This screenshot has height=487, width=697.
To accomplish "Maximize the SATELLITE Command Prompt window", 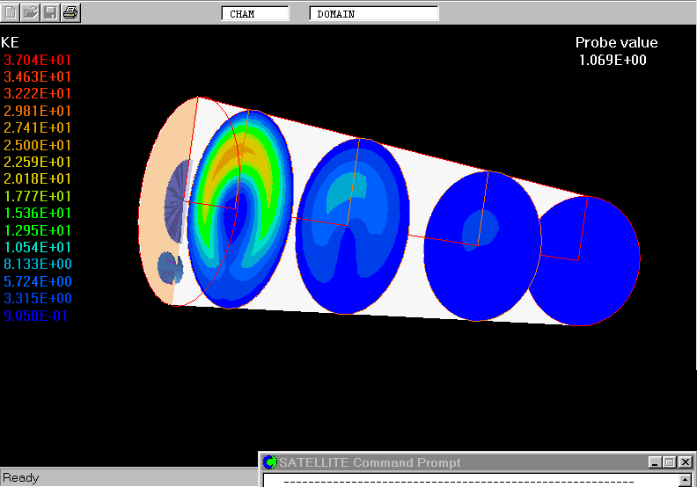I will (670, 462).
